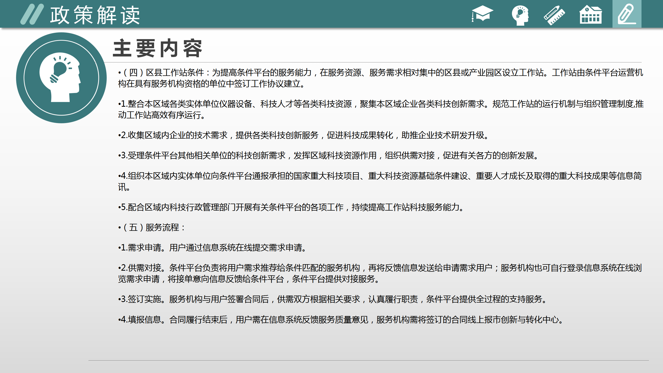Click the （四）区县工作站条件 paragraph

[380, 78]
